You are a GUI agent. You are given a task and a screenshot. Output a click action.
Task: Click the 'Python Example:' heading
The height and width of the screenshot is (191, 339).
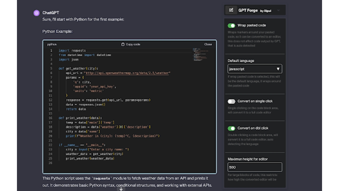[x=58, y=32]
